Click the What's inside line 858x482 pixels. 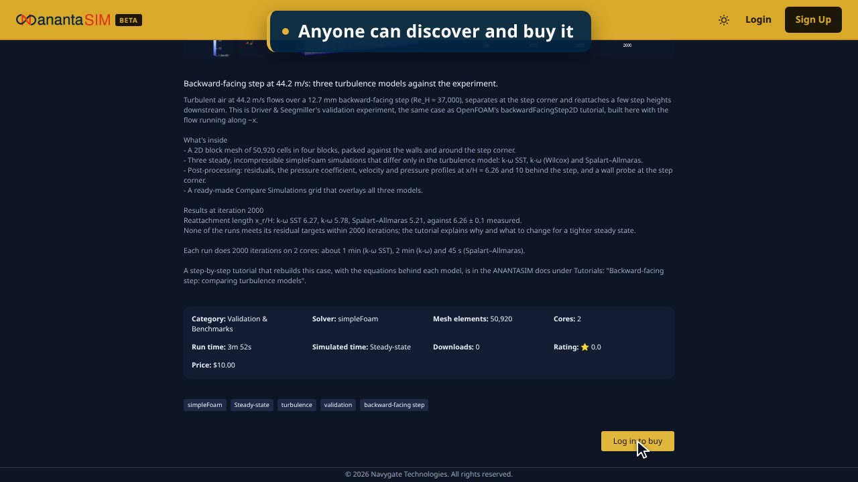tap(205, 140)
